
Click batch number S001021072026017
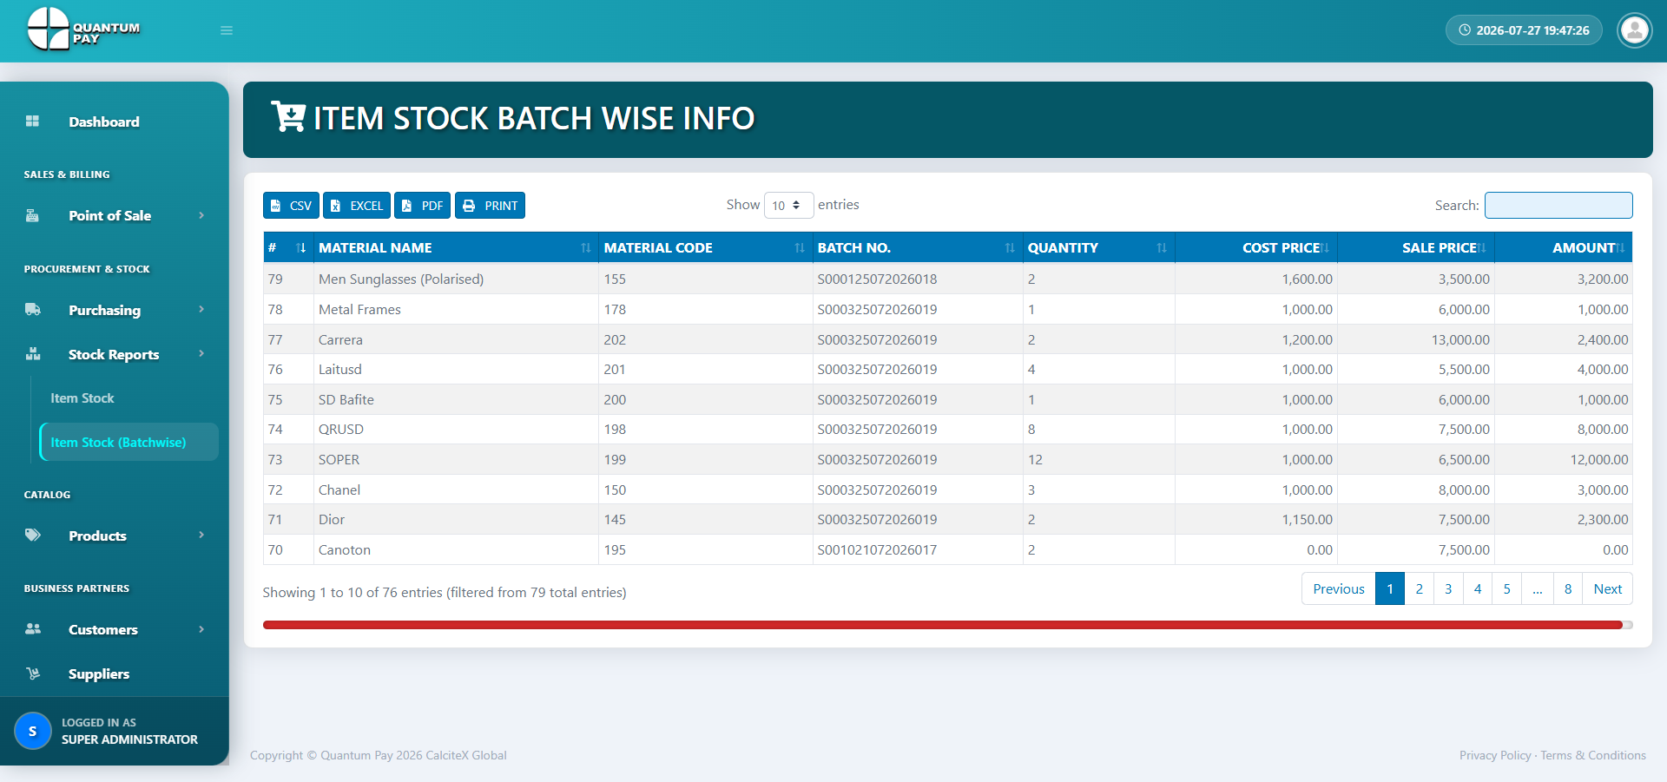[x=877, y=550]
